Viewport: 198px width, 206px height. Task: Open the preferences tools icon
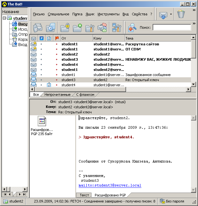coord(116,27)
